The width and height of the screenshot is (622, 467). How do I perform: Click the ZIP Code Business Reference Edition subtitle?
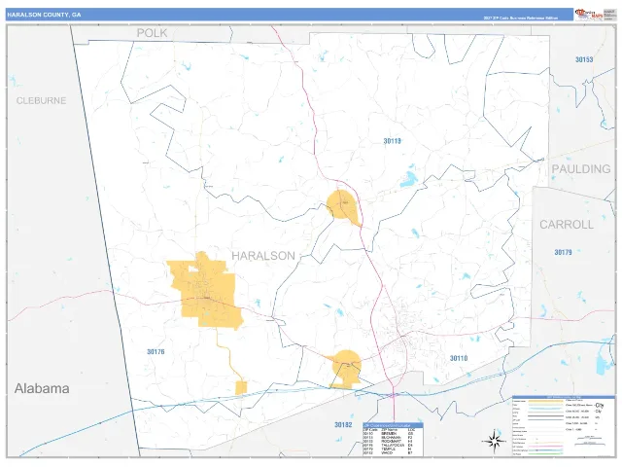pyautogui.click(x=521, y=18)
